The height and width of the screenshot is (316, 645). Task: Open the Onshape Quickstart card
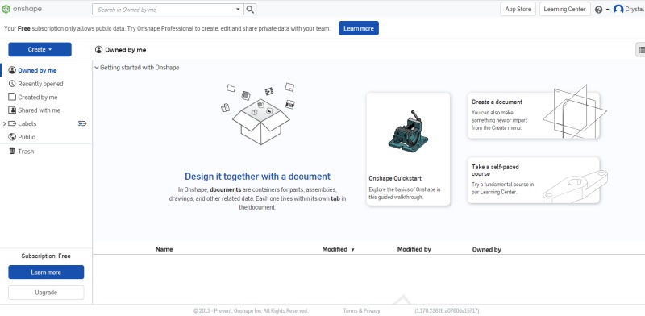[408, 149]
